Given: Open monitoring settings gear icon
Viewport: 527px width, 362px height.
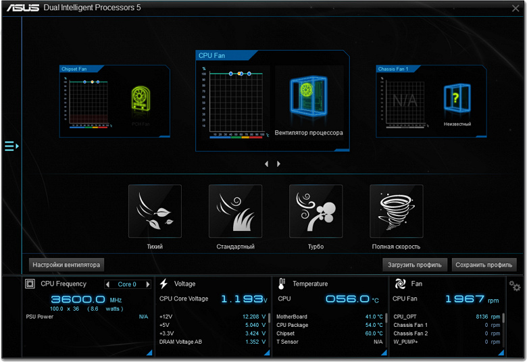Looking at the screenshot, I should point(515,286).
